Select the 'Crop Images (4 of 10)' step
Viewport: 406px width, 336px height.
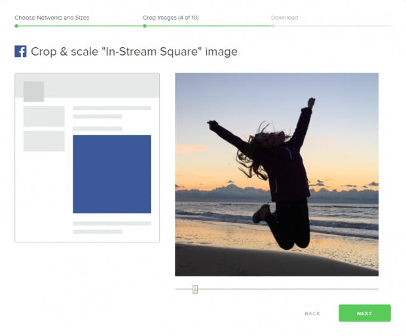[171, 18]
